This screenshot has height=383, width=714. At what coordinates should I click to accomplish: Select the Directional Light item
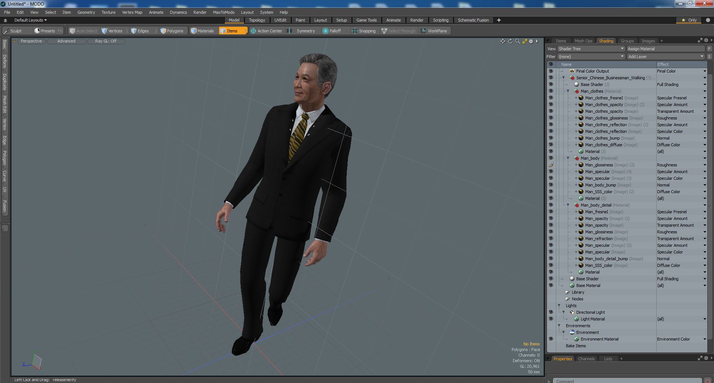(590, 312)
